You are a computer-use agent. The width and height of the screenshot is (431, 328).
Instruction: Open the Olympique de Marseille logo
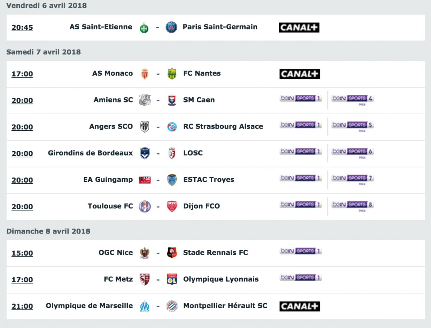145,306
